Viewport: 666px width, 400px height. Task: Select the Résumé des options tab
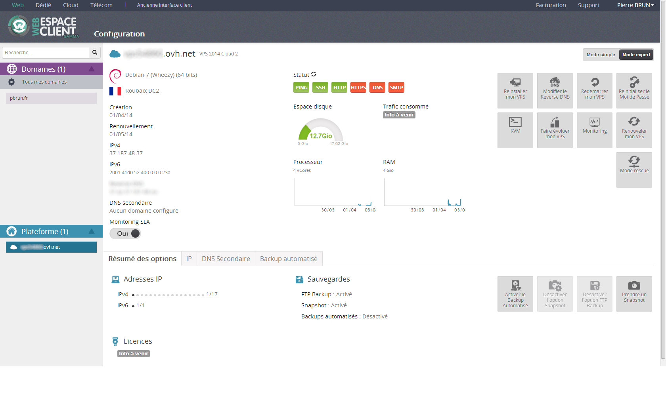click(142, 259)
